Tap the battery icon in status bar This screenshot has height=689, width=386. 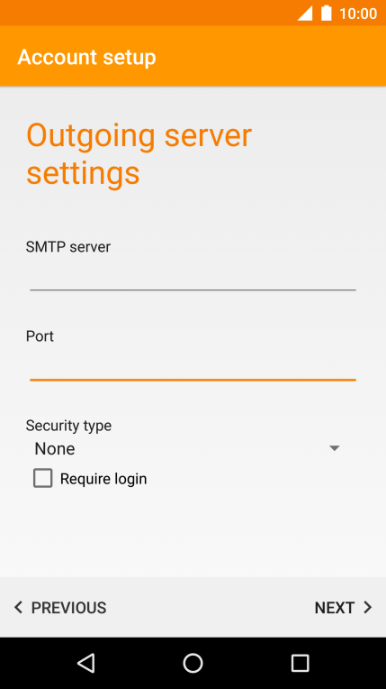tap(327, 13)
